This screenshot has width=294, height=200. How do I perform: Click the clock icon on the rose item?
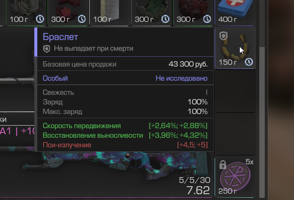40,19
